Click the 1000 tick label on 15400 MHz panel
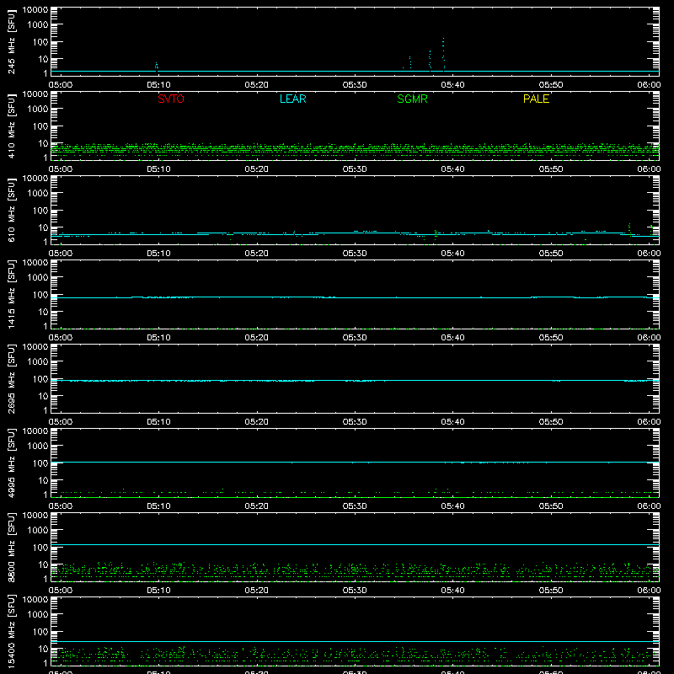 click(38, 615)
